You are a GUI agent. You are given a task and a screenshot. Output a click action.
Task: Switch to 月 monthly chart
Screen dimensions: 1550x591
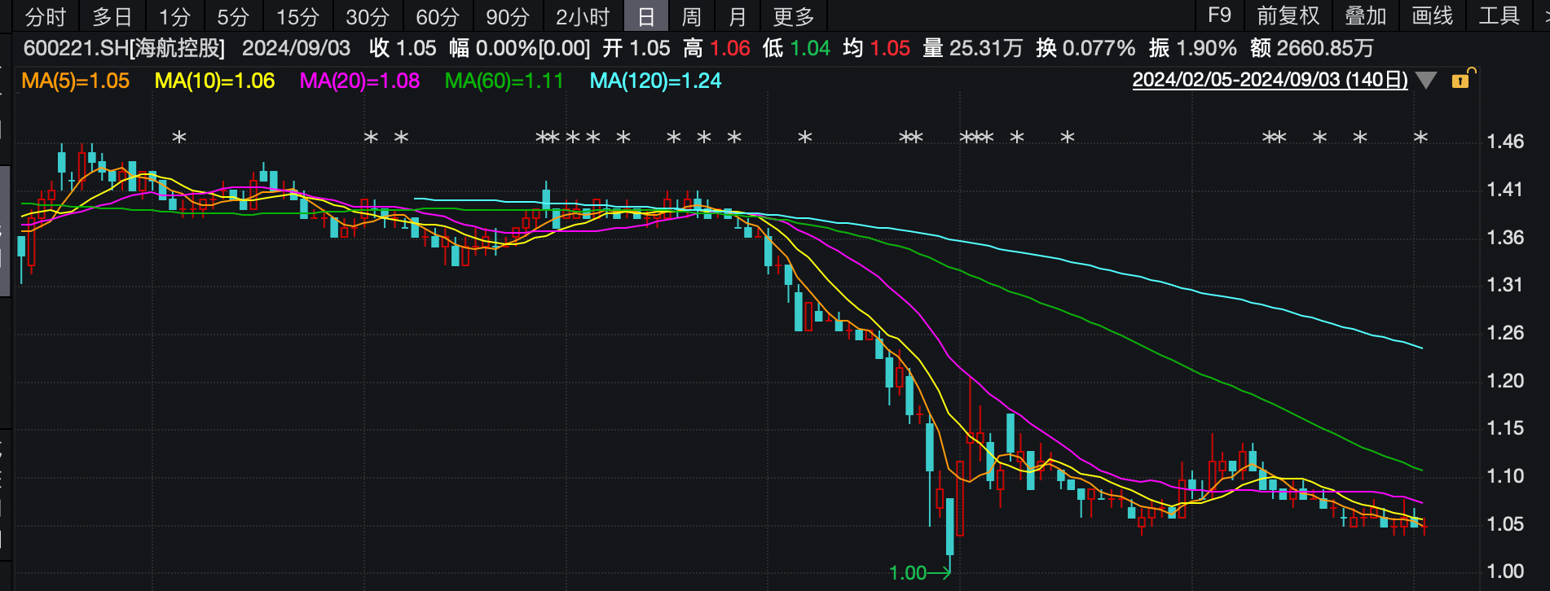[x=738, y=16]
